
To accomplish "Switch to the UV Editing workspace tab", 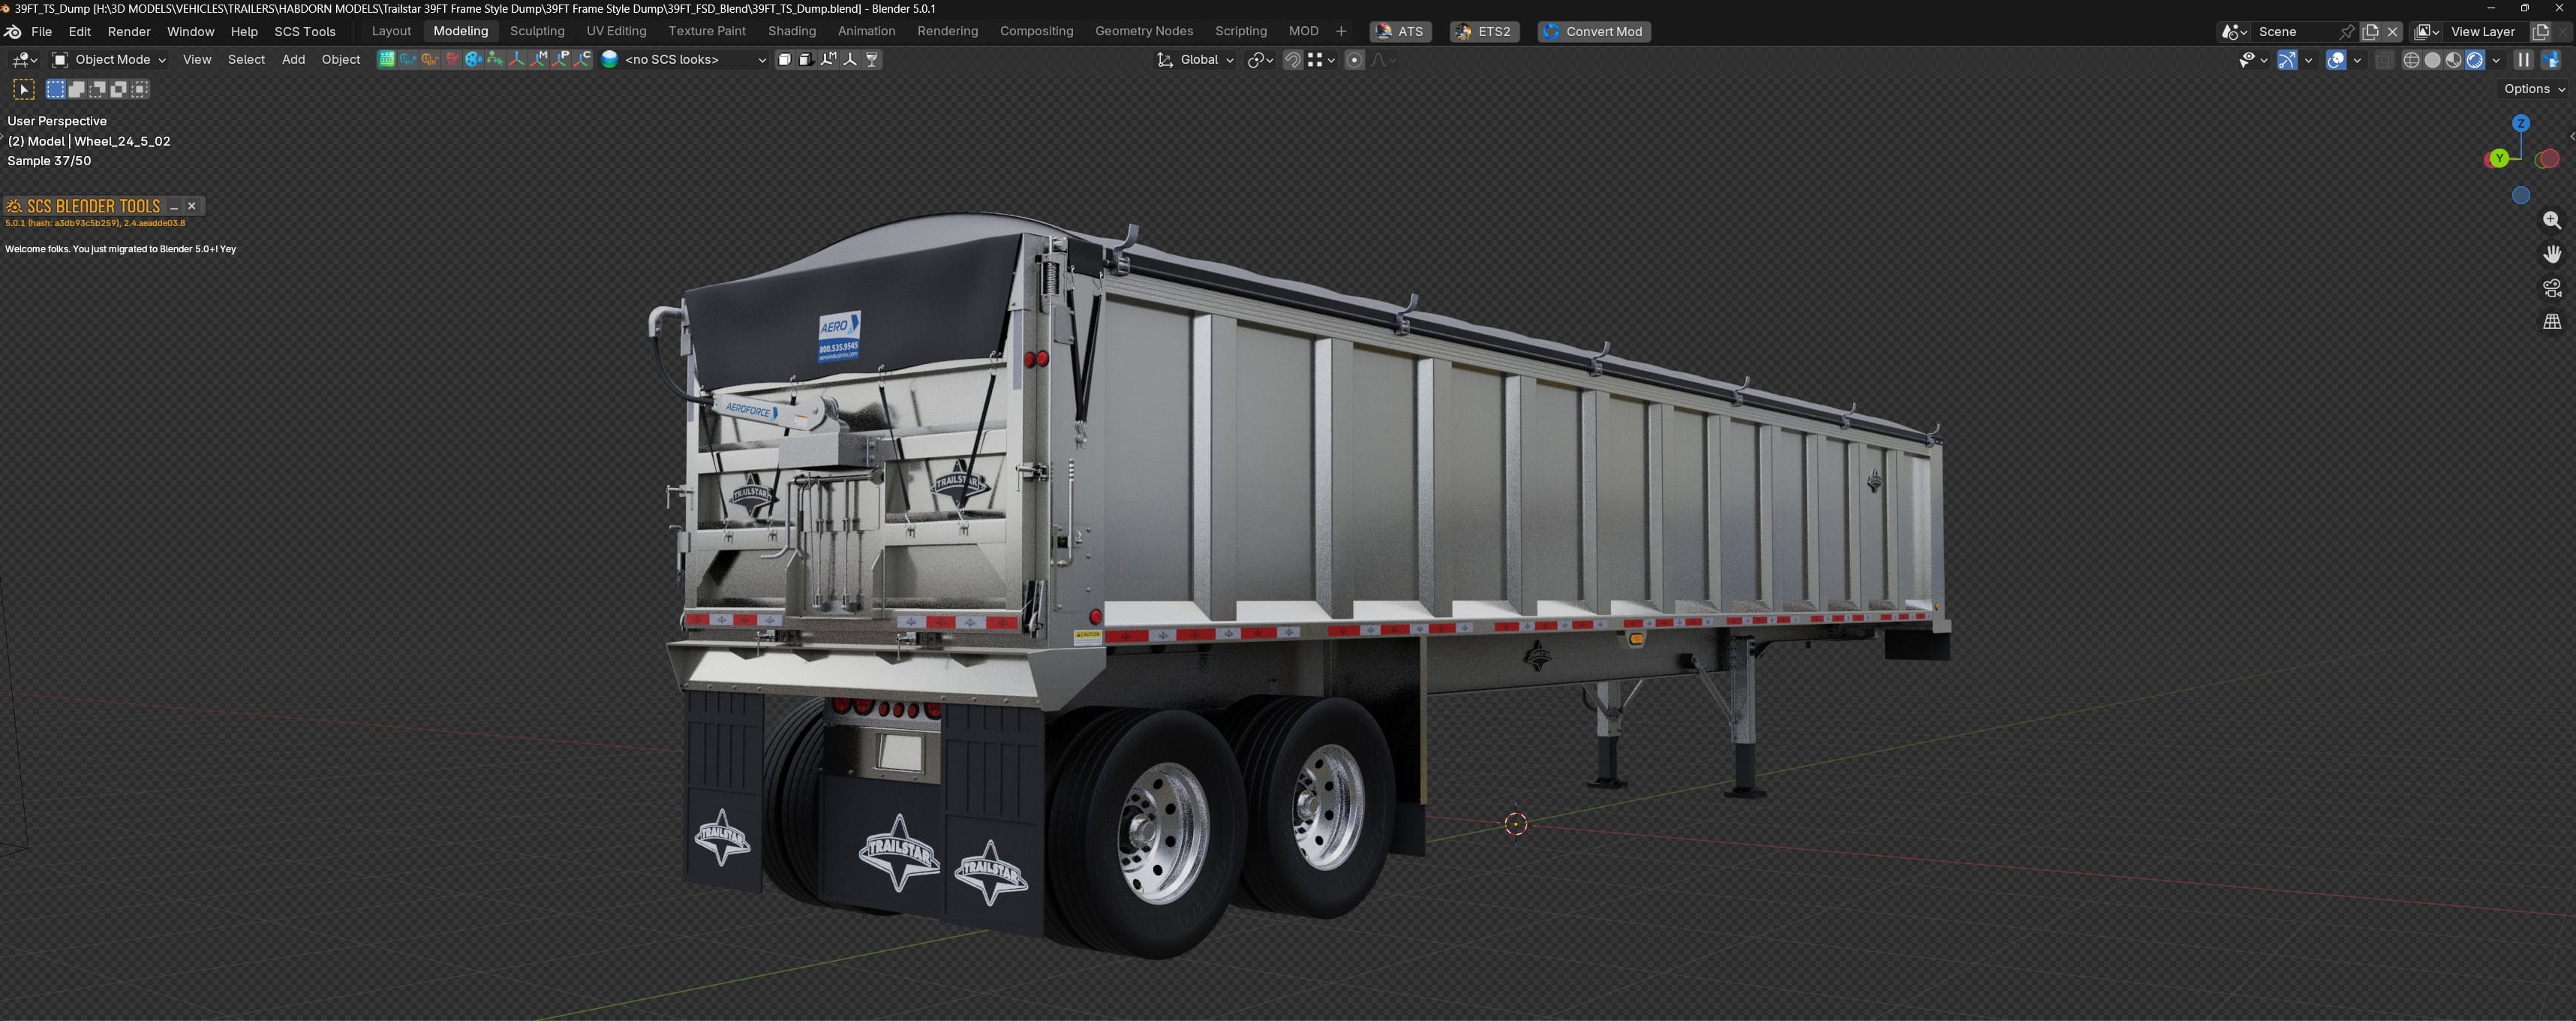I will click(x=616, y=31).
